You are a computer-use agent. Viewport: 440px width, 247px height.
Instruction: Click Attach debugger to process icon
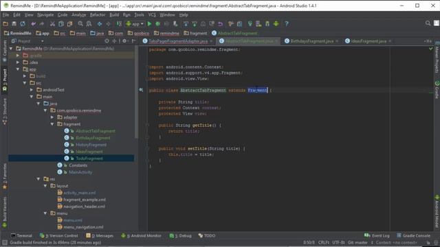click(175, 24)
